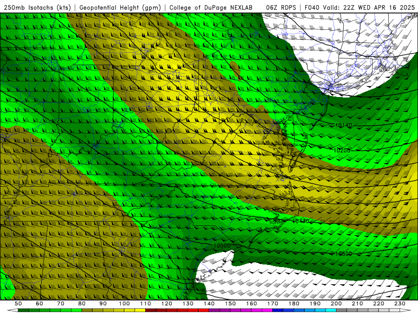Click the 10440 height contour label
Screen dimensions: 418x313
(301, 221)
